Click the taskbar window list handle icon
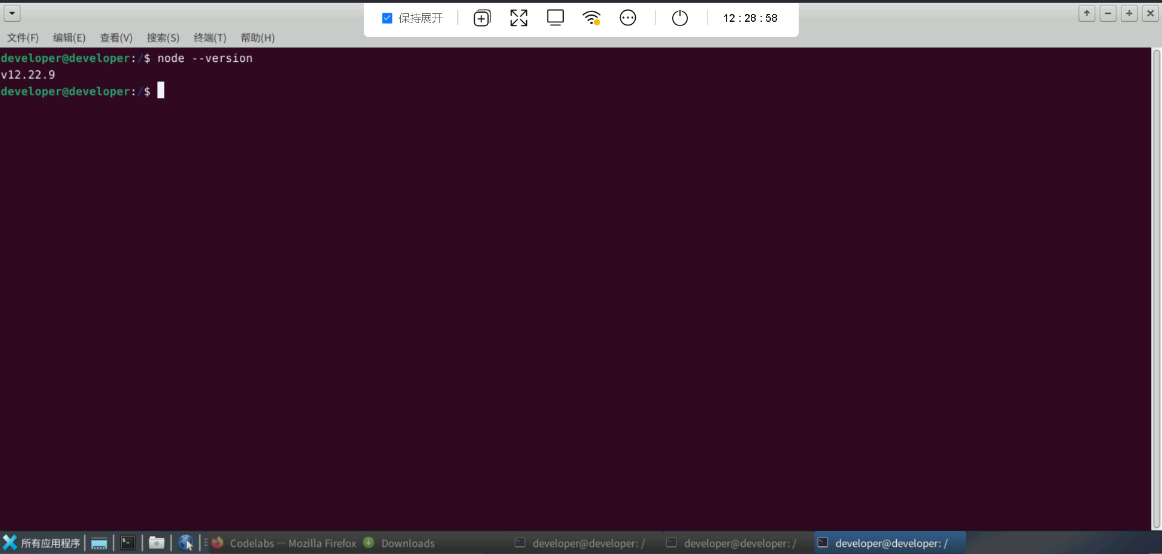This screenshot has width=1162, height=554. [205, 543]
